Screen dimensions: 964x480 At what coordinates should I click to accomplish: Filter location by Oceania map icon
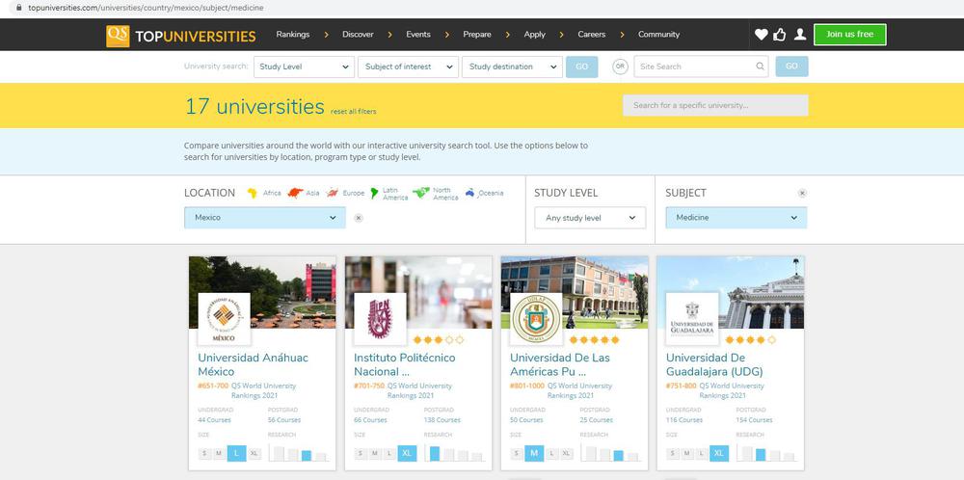click(470, 193)
